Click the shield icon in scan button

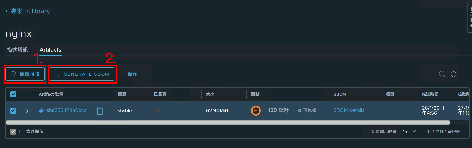tap(13, 74)
